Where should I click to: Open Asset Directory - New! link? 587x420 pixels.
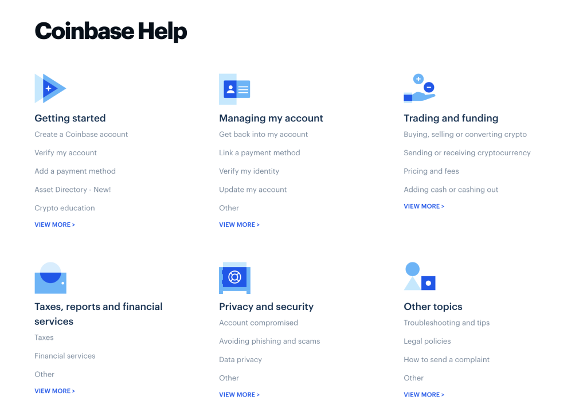tap(73, 190)
